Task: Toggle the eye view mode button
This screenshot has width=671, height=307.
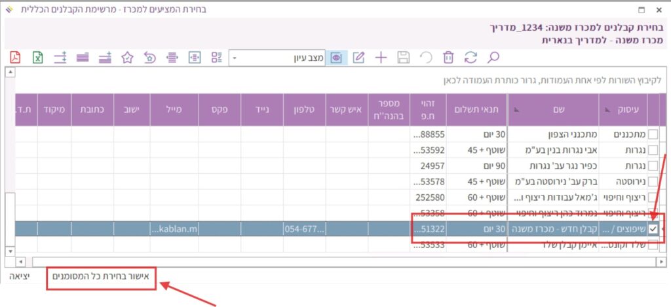Action: pyautogui.click(x=337, y=57)
